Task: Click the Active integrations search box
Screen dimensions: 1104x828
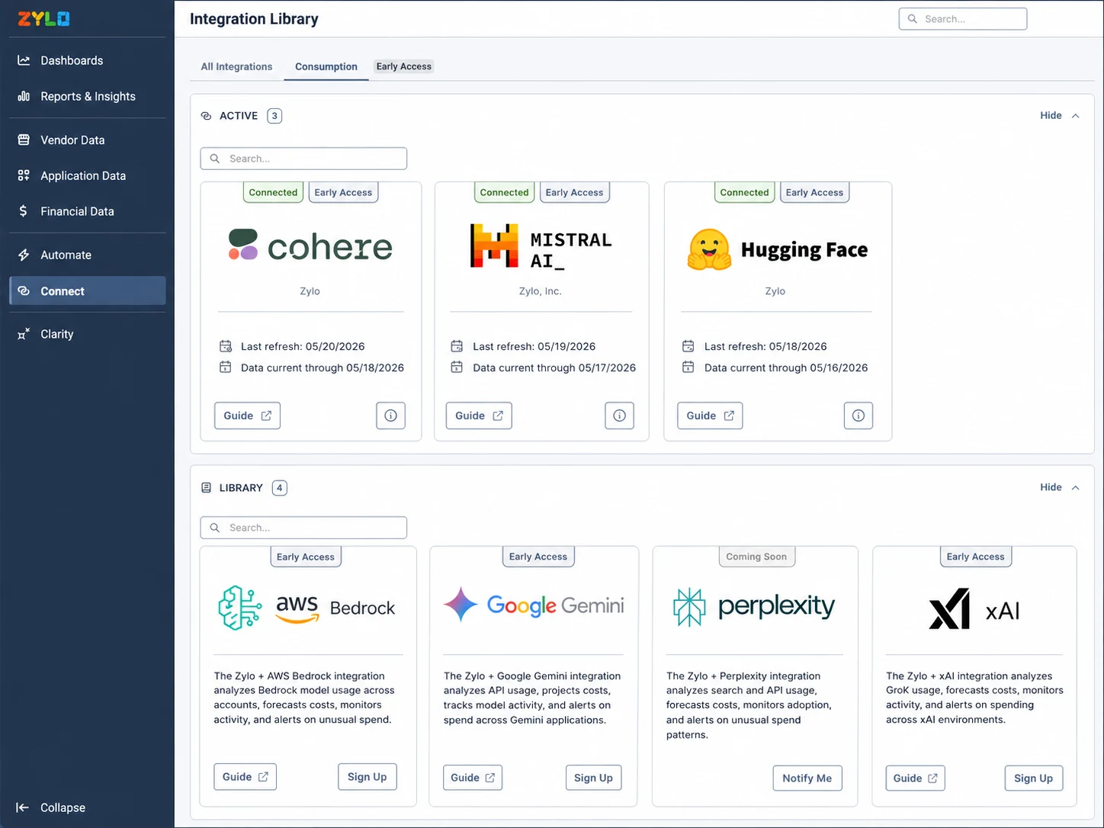Action: click(x=303, y=159)
